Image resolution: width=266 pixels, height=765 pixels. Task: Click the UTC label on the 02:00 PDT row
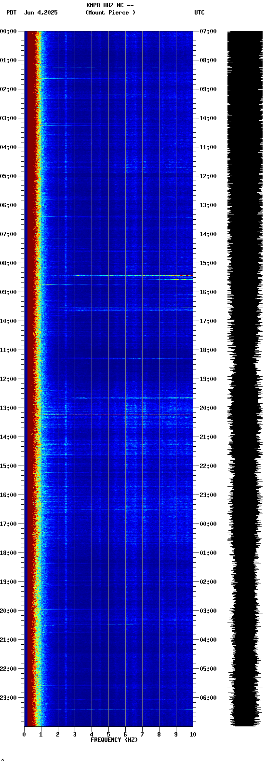pyautogui.click(x=208, y=89)
